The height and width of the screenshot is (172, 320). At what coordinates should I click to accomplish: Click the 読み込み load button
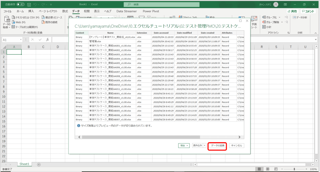coord(198,146)
